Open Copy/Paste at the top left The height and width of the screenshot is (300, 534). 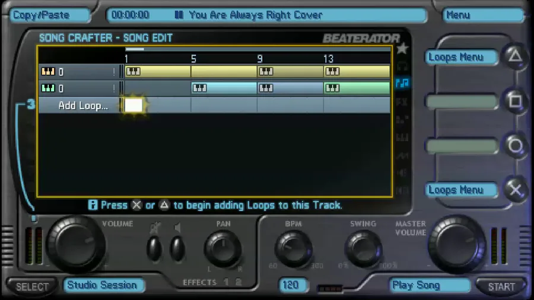click(50, 15)
